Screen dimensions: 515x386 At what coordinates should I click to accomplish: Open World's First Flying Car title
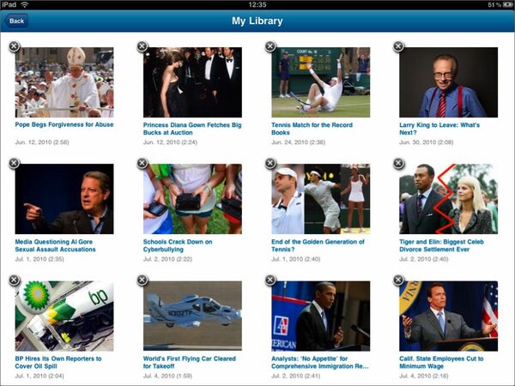[190, 362]
